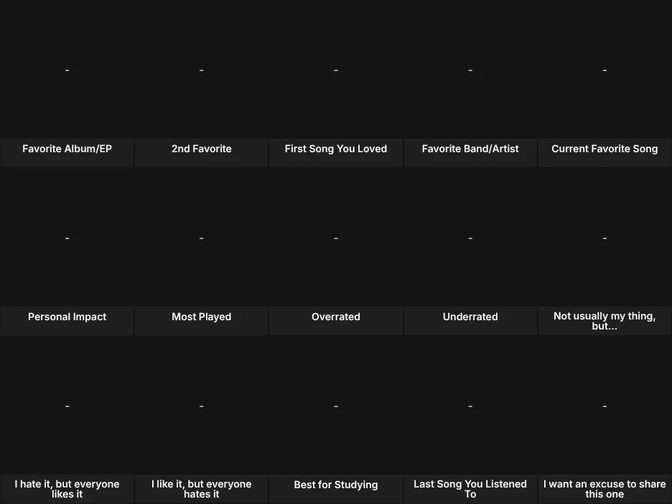This screenshot has height=504, width=672.
Task: Select the Overrated label
Action: [335, 317]
